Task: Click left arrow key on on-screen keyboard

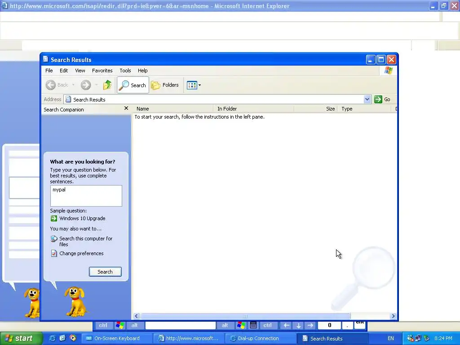Action: coord(286,325)
